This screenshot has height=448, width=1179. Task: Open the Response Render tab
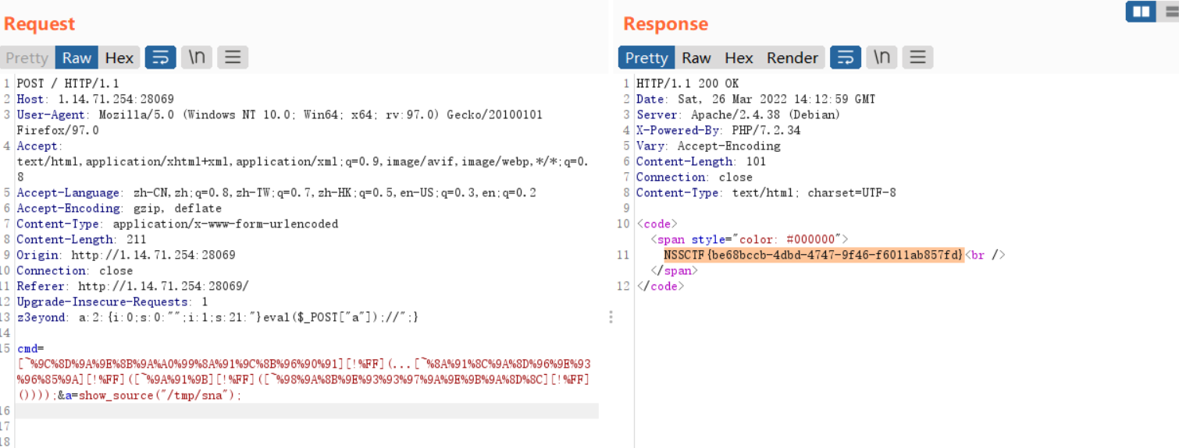793,58
